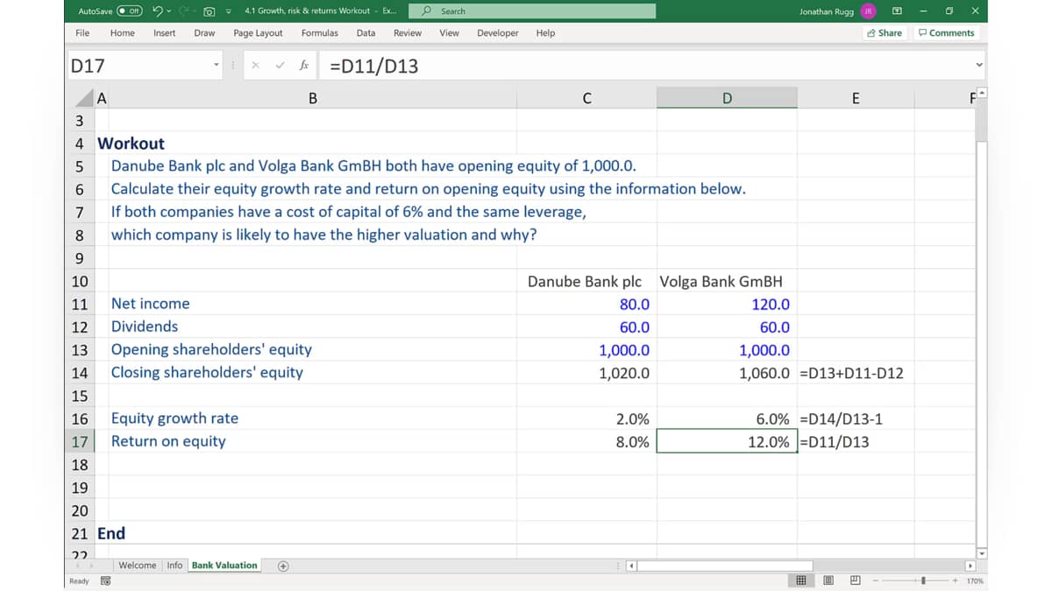The image size is (1052, 591).
Task: Click the Undo arrow icon
Action: pyautogui.click(x=158, y=11)
